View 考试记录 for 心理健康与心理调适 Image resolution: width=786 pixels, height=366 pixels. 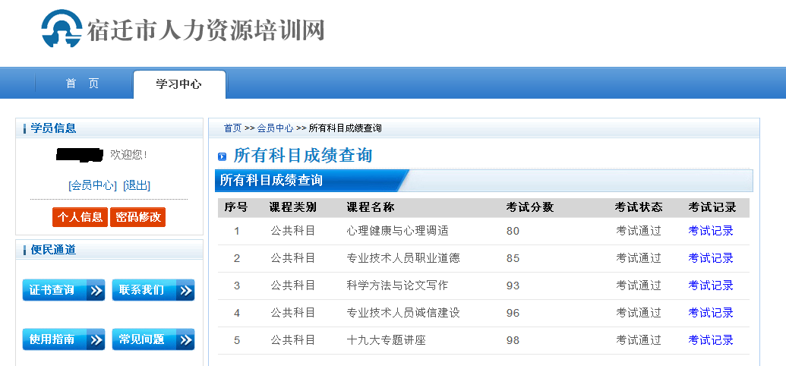pos(711,231)
